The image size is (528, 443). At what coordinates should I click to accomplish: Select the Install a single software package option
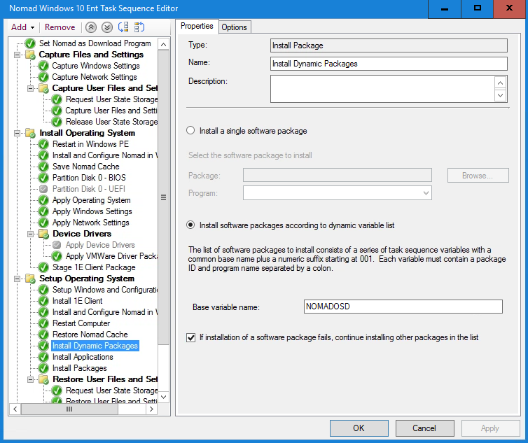pos(190,131)
